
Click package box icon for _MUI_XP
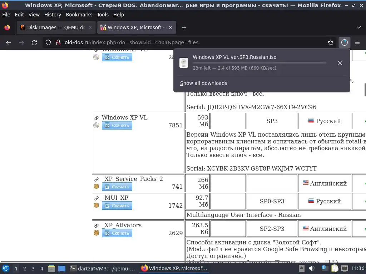tap(96, 205)
